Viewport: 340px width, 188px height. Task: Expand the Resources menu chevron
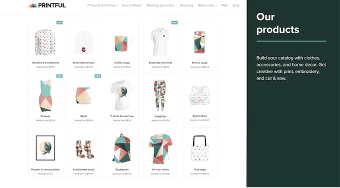click(x=216, y=6)
